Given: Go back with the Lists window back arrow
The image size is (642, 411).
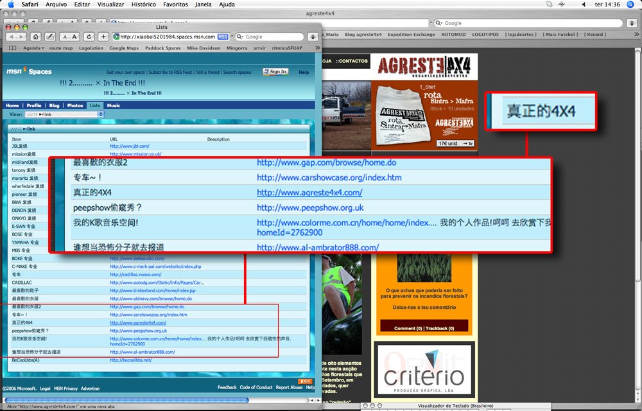Looking at the screenshot, I should (11, 37).
